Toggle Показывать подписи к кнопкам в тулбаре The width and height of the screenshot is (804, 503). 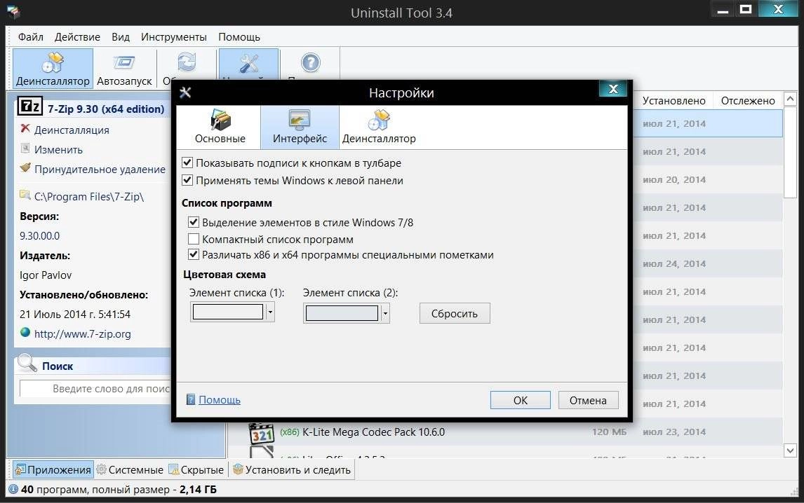pos(187,163)
